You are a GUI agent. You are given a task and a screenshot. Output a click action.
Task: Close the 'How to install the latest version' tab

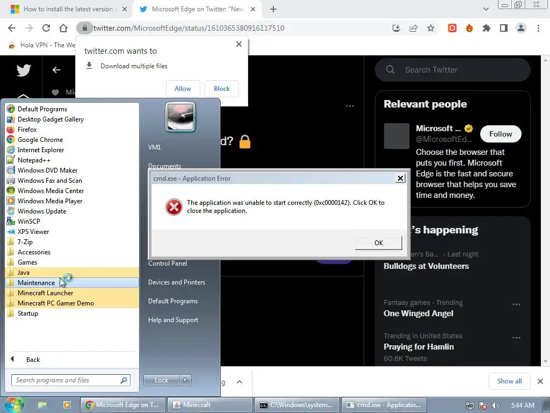tap(125, 9)
